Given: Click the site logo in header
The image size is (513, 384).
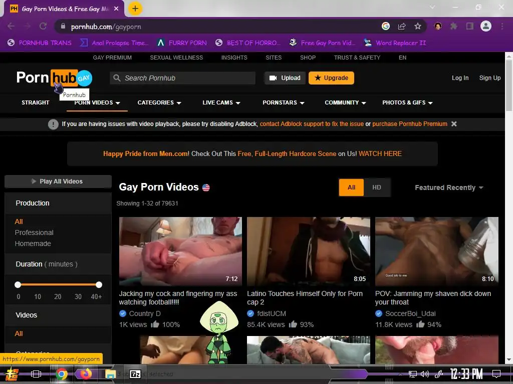Looking at the screenshot, I should [54, 78].
